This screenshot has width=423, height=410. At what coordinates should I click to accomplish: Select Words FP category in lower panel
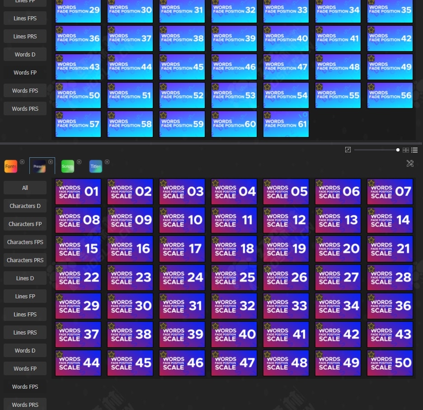(x=25, y=369)
